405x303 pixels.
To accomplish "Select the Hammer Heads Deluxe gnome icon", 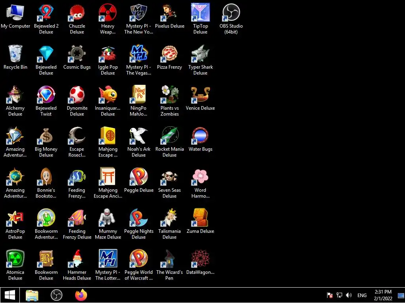I will (x=77, y=258).
